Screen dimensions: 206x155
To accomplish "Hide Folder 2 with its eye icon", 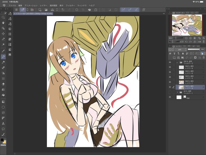I will 170,62.
